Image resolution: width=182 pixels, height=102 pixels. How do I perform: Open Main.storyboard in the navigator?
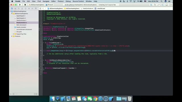(x=21, y=25)
